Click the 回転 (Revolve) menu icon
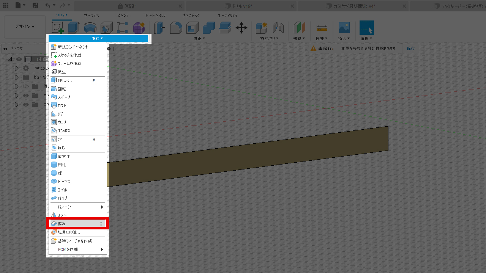This screenshot has height=273, width=486. click(54, 89)
